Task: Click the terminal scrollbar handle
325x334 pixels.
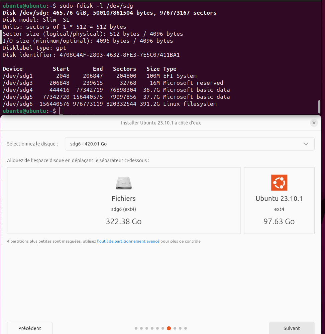Action: tap(319, 106)
